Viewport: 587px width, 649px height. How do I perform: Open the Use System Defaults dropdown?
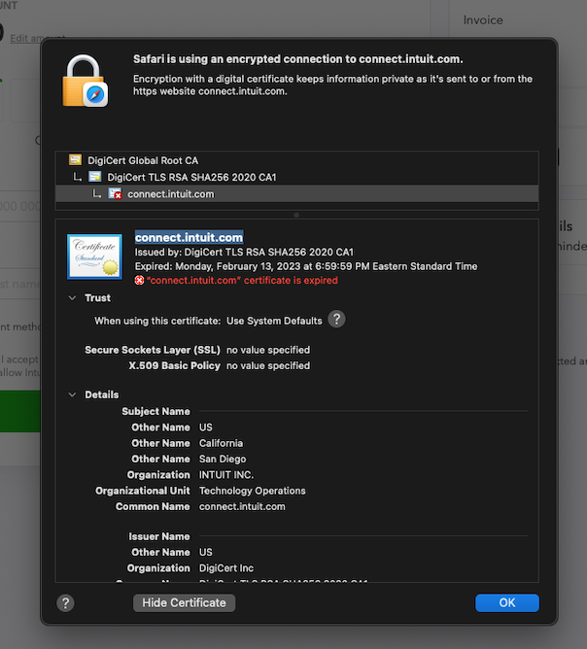pos(274,321)
